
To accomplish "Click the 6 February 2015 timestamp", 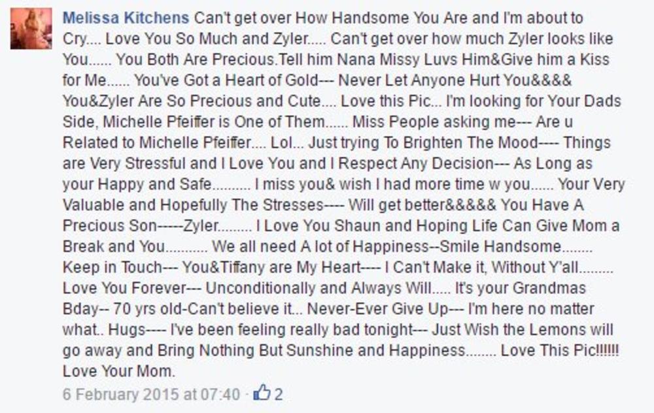I will pos(152,395).
